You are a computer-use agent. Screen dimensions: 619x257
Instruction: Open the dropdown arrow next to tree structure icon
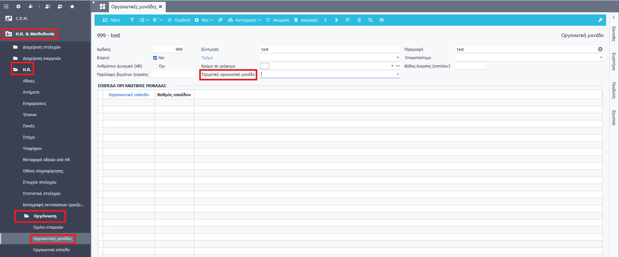point(148,20)
